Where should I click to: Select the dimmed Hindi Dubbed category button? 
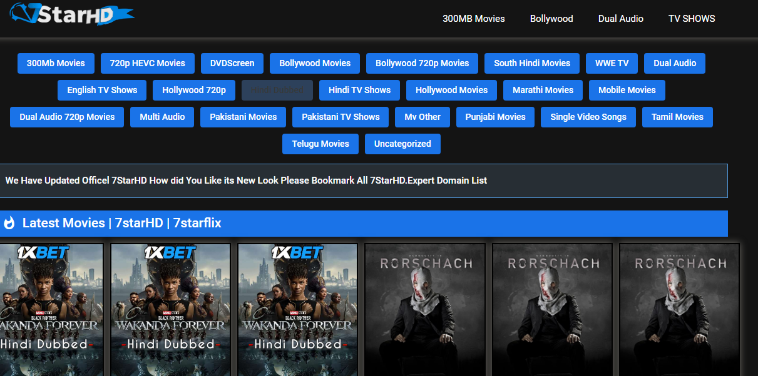[277, 90]
